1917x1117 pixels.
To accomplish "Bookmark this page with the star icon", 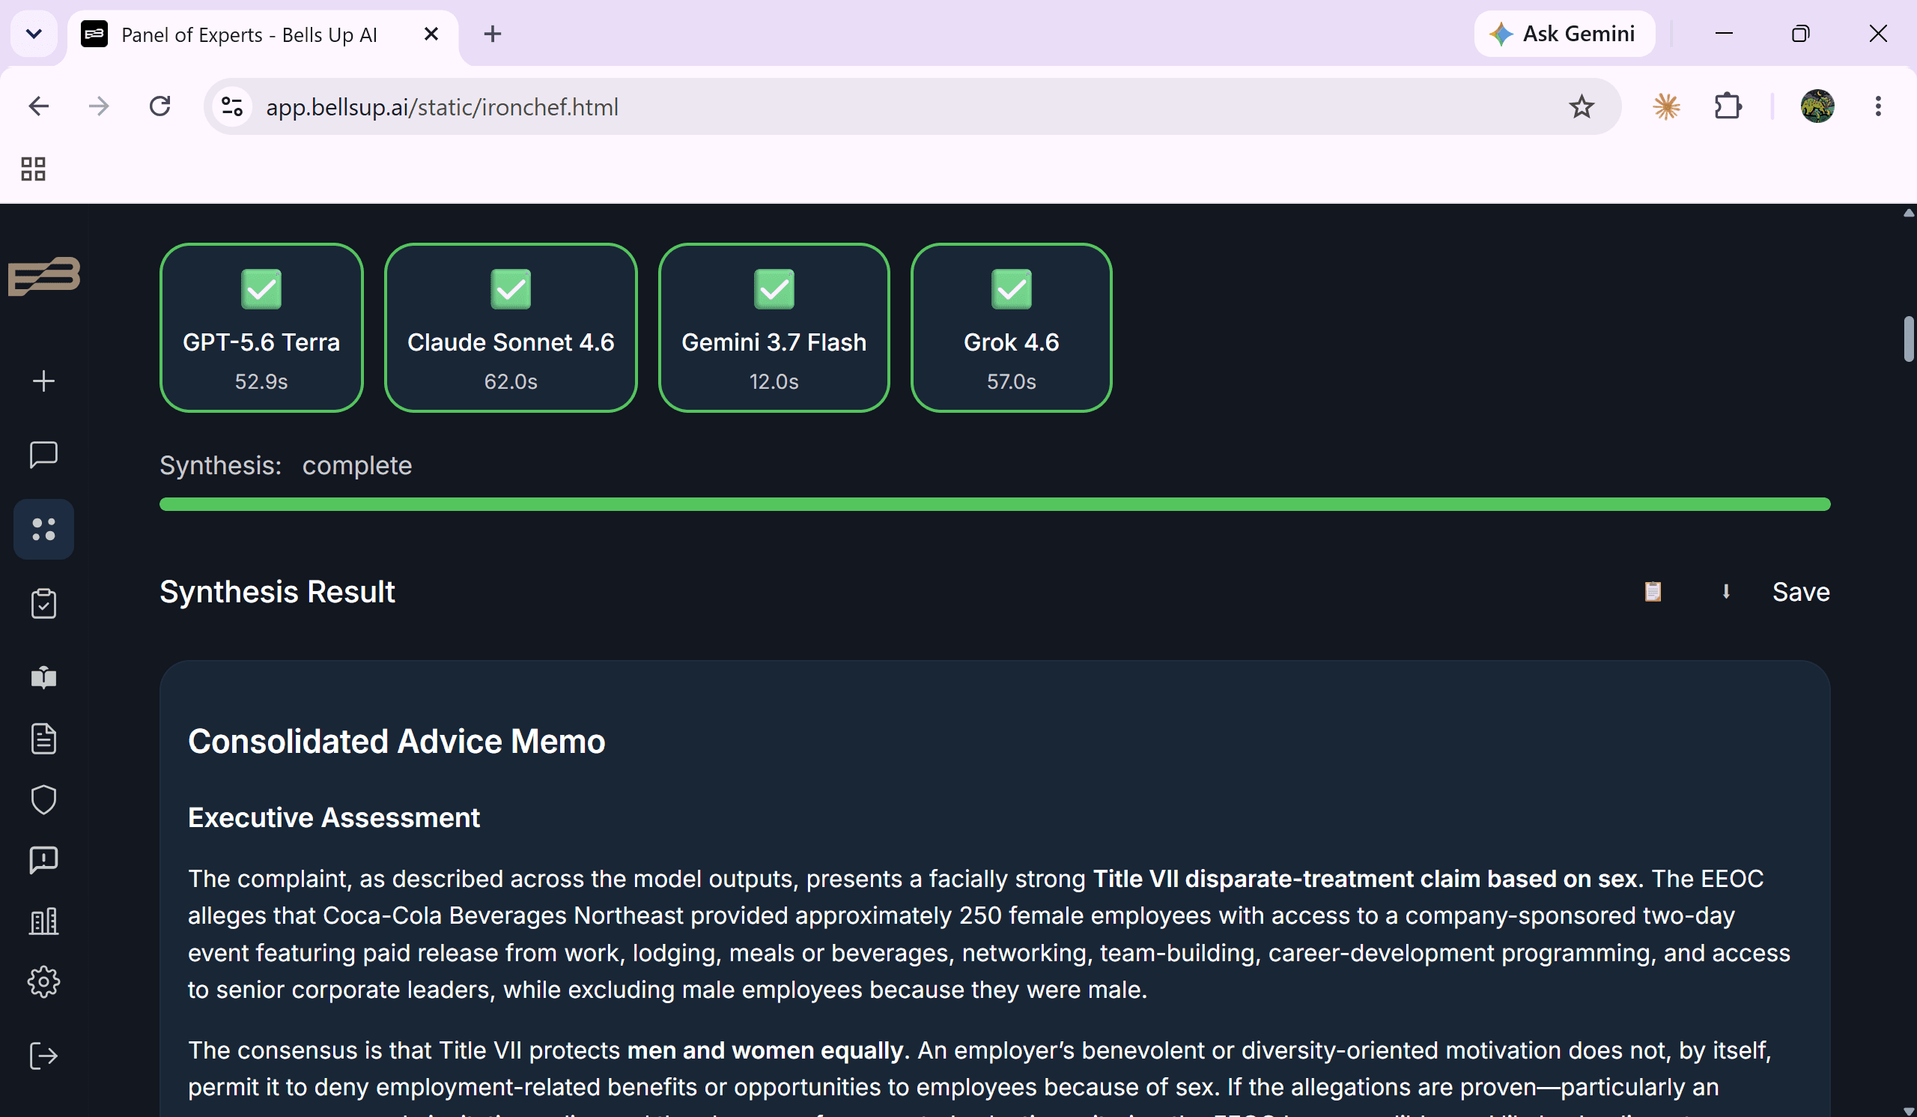I will (1581, 106).
